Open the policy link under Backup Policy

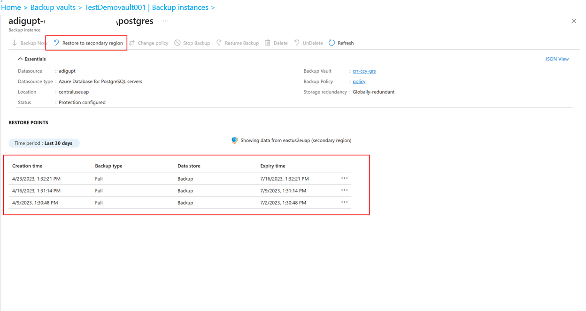tap(359, 82)
